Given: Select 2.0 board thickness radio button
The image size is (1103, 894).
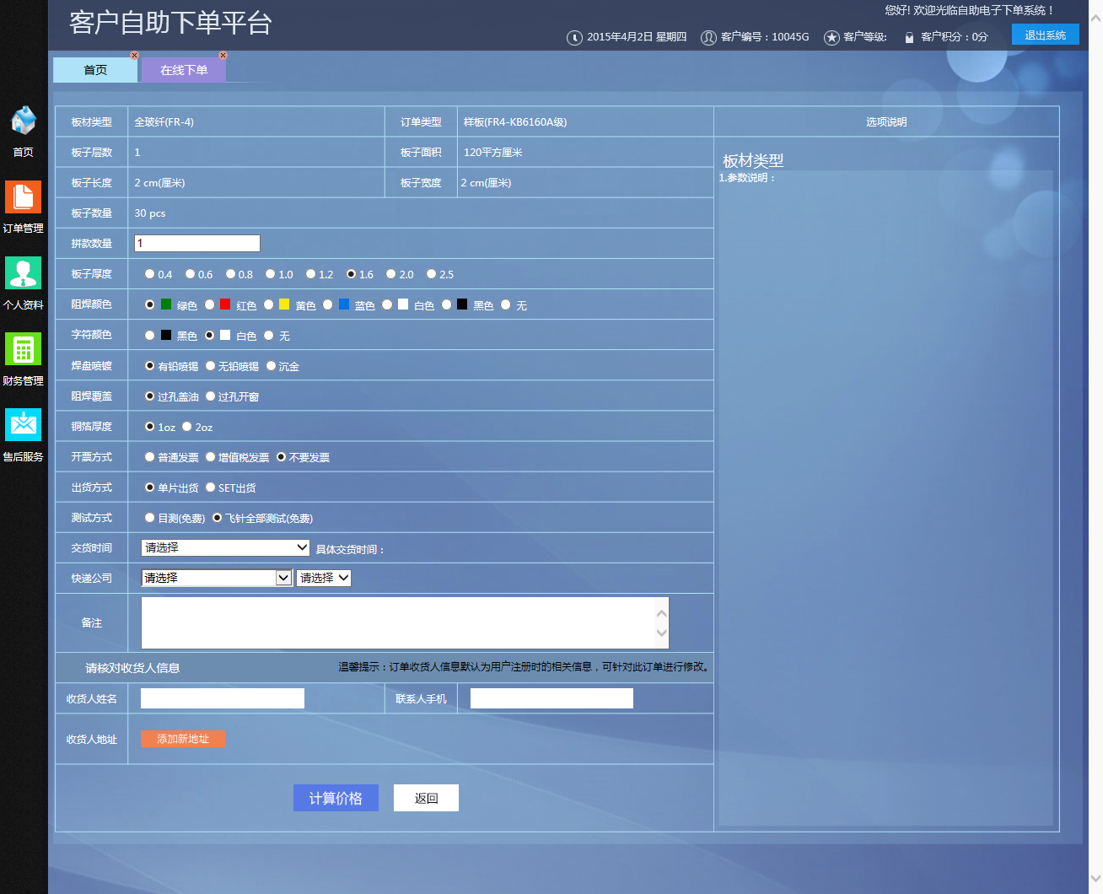Looking at the screenshot, I should pyautogui.click(x=391, y=274).
